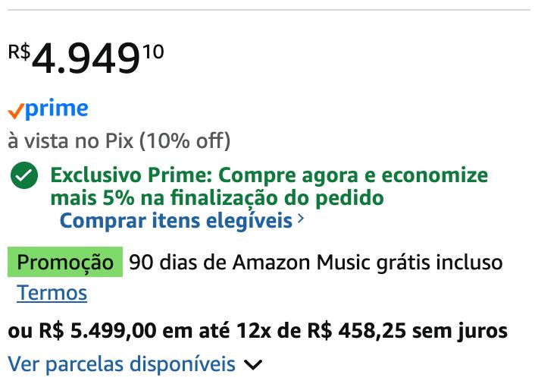Screen dimensions: 535x381
Task: Click mais 5% na finalização do pedido
Action: [x=217, y=198]
